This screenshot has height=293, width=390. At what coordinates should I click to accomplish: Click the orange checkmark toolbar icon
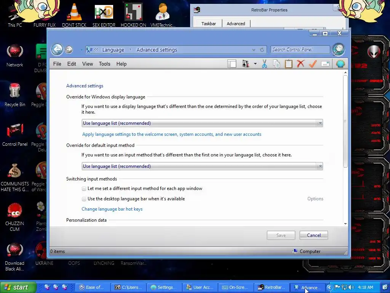pyautogui.click(x=313, y=64)
